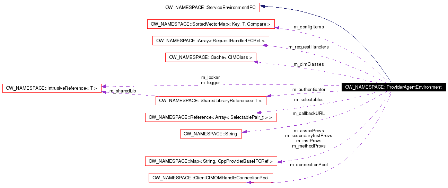Image resolution: width=448 pixels, height=188 pixels.
Task: Click the m_methodProvs edge label
Action: coord(309,146)
